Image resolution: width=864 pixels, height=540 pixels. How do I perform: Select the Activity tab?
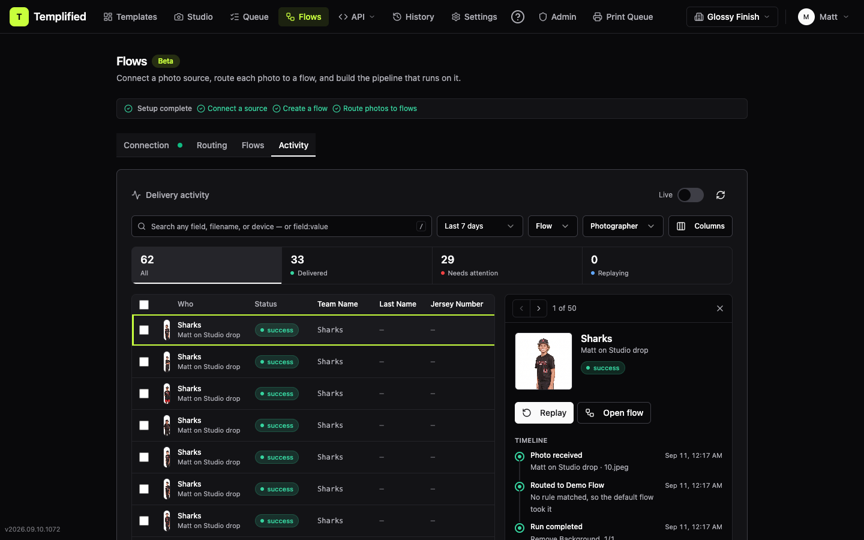[x=293, y=145]
